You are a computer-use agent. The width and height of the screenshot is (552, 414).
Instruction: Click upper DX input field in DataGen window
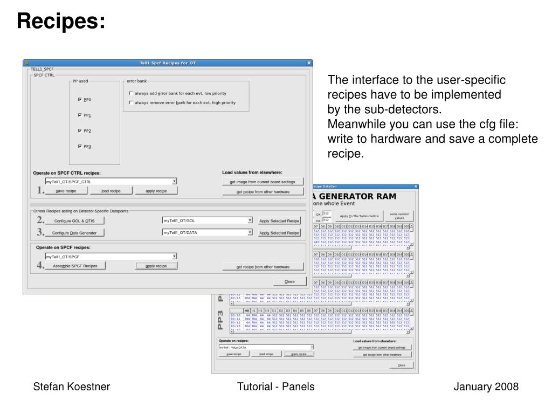327,213
